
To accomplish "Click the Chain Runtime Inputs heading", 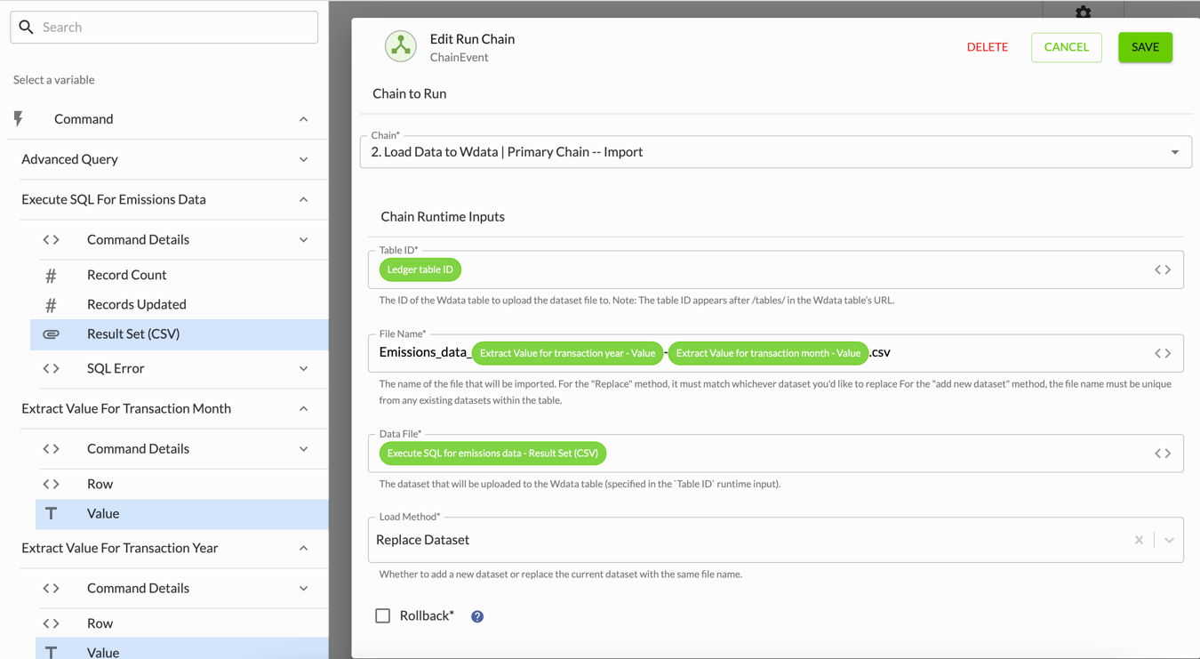I will [443, 217].
